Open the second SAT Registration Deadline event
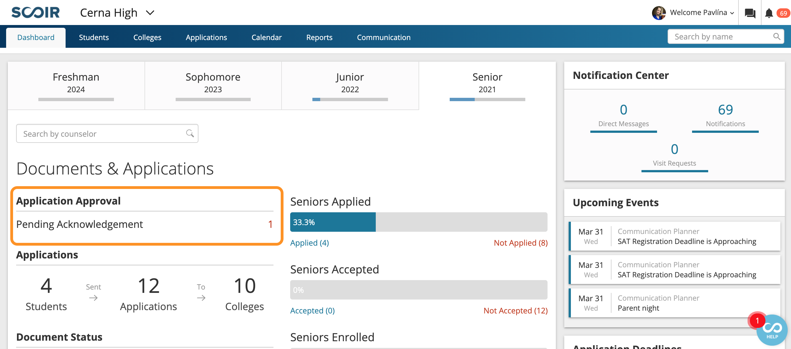Screen dimensions: 791x349 (x=674, y=270)
